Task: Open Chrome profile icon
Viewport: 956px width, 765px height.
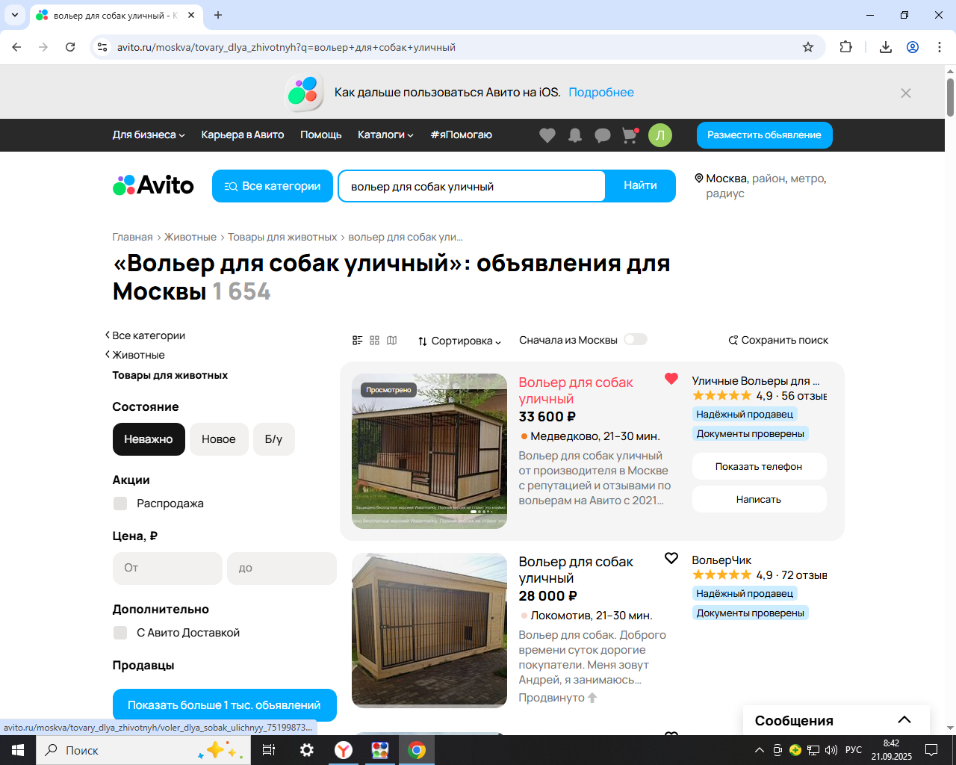Action: pyautogui.click(x=913, y=47)
